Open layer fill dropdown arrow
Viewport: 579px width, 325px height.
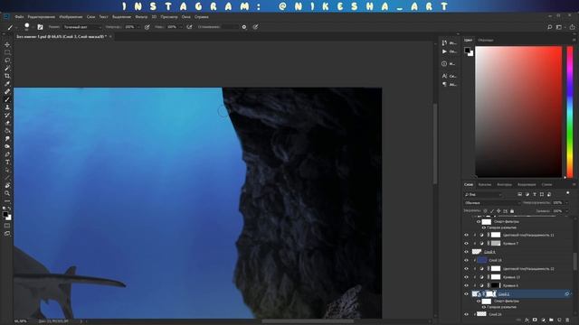pyautogui.click(x=566, y=211)
